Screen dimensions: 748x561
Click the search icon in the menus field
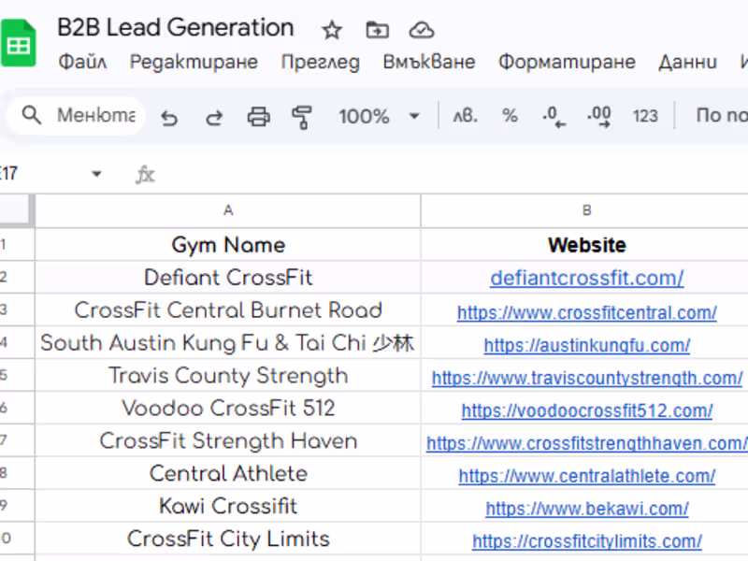(x=32, y=115)
